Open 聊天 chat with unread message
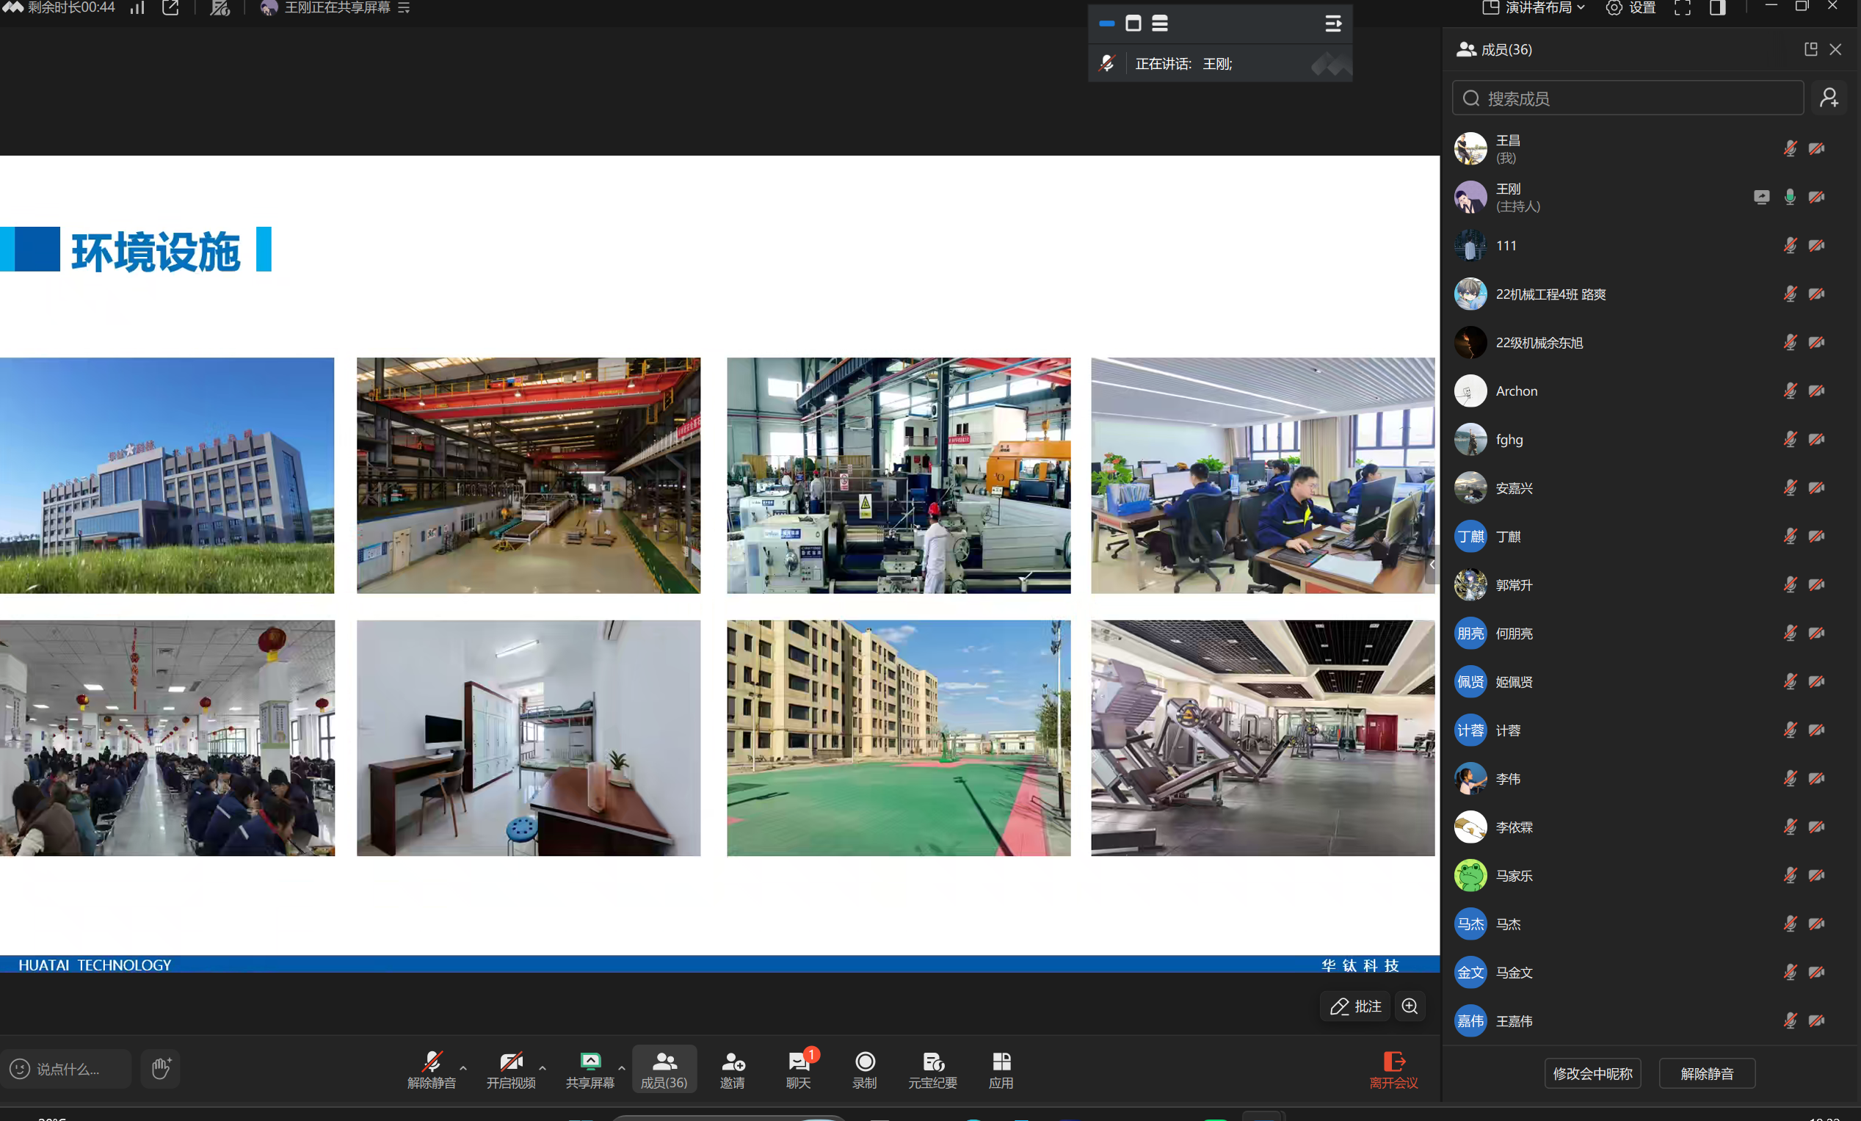The image size is (1861, 1121). tap(798, 1070)
